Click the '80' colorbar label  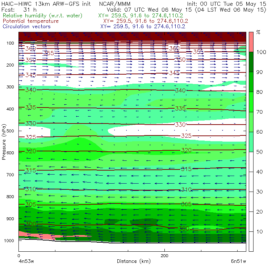coord(259,92)
